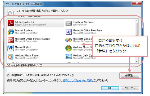The height and width of the screenshot is (96, 150).
Task: Click the program list scrollbar down arrow
Action: click(x=137, y=61)
